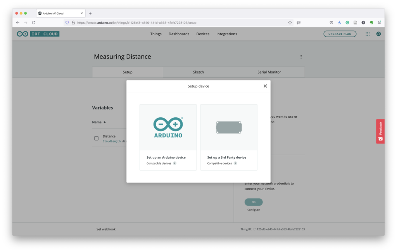Image resolution: width=397 pixels, height=252 pixels.
Task: Click the Pocket save icon in the browser toolbar
Action: (331, 22)
